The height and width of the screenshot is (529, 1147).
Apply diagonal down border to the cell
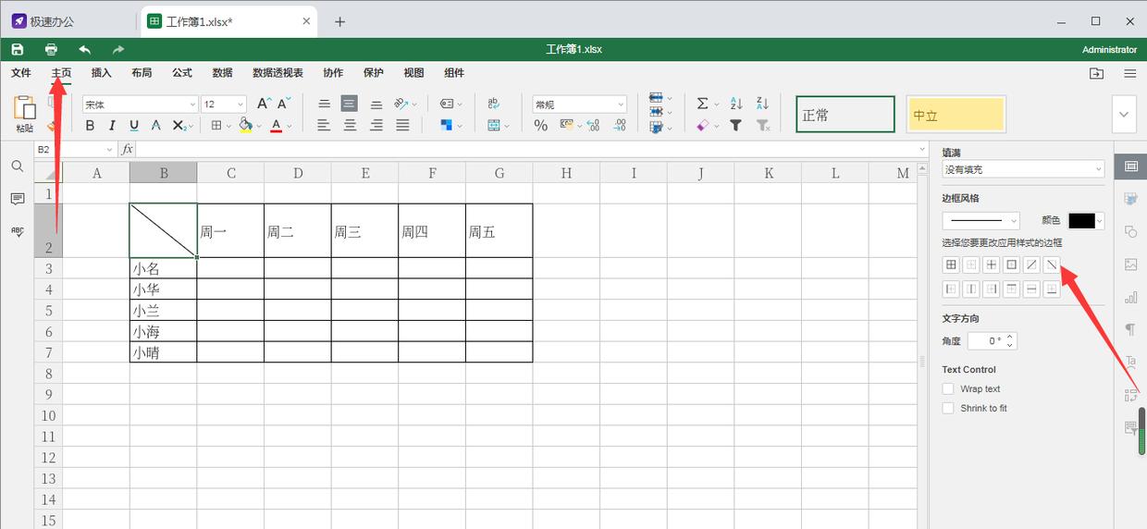click(1052, 264)
